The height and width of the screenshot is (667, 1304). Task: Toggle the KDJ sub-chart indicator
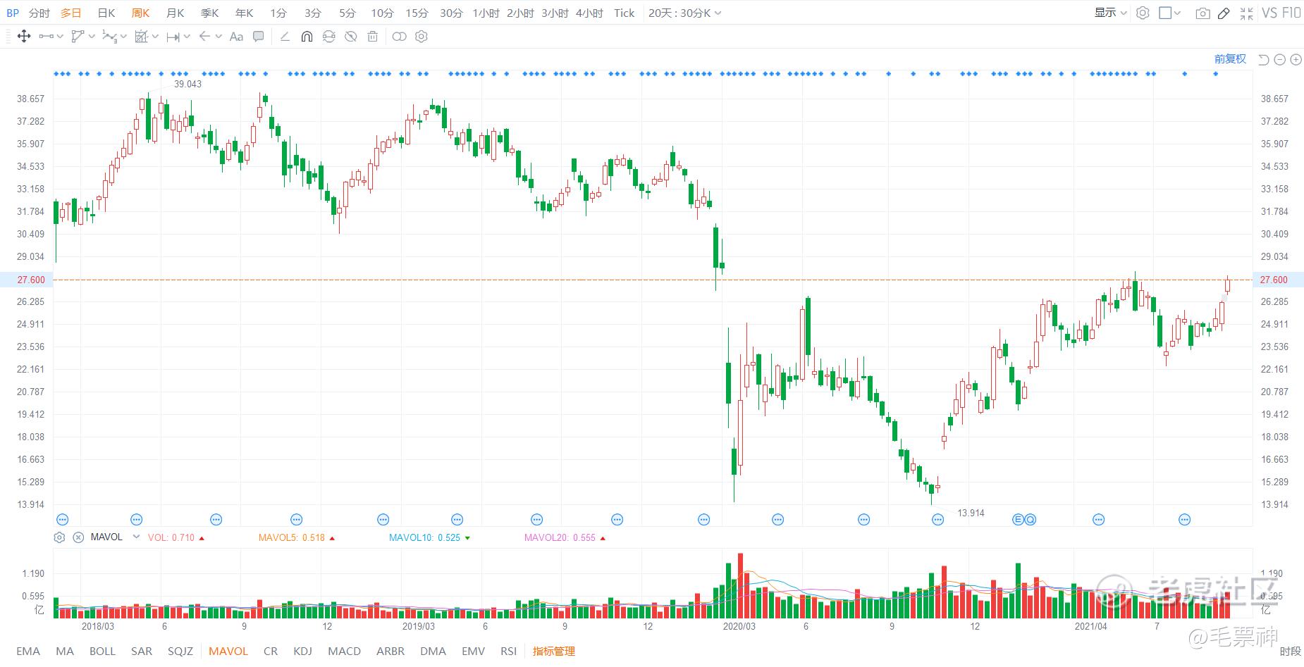(x=302, y=651)
